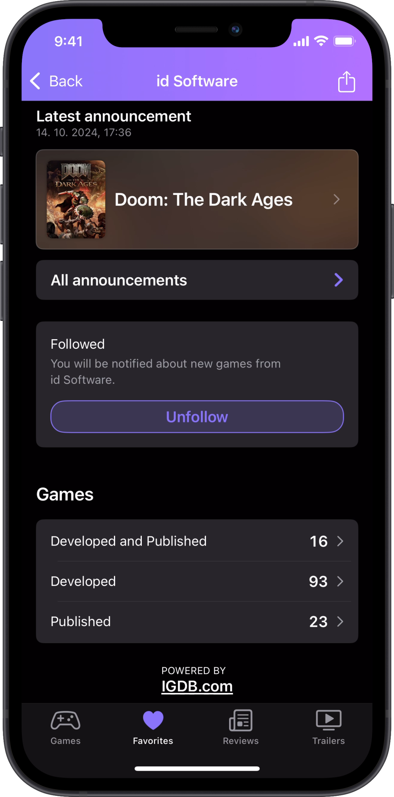This screenshot has height=797, width=394.
Task: Tap the cellular signal bars icon
Action: [301, 41]
